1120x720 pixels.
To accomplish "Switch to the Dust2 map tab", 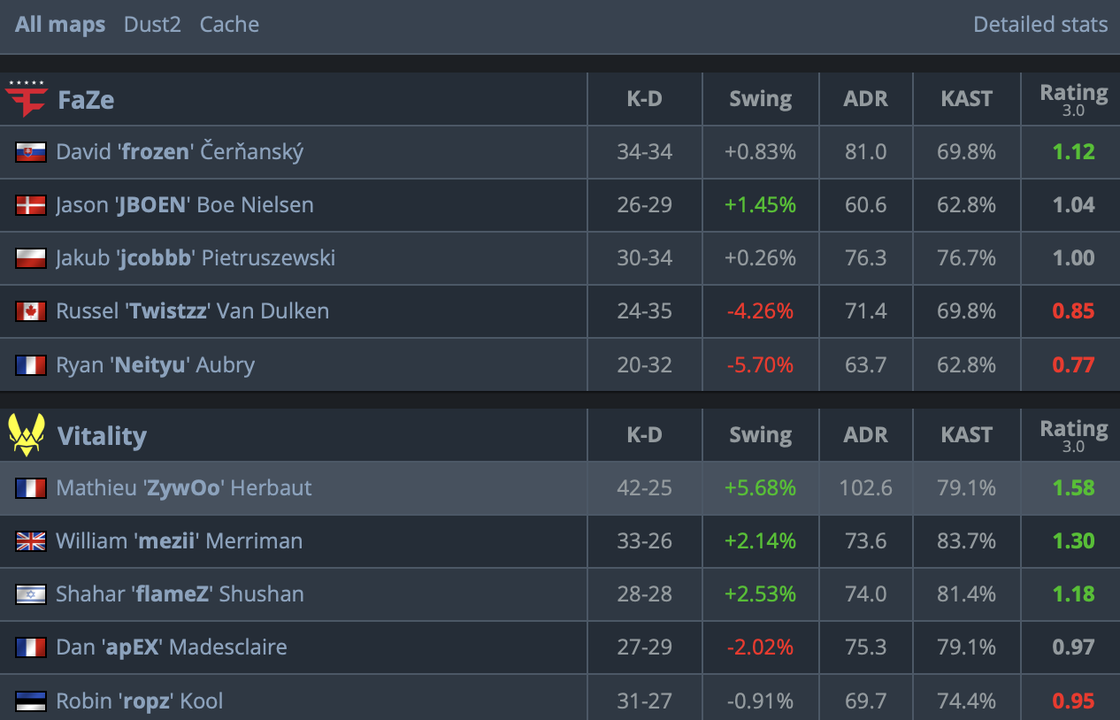I will (x=152, y=24).
